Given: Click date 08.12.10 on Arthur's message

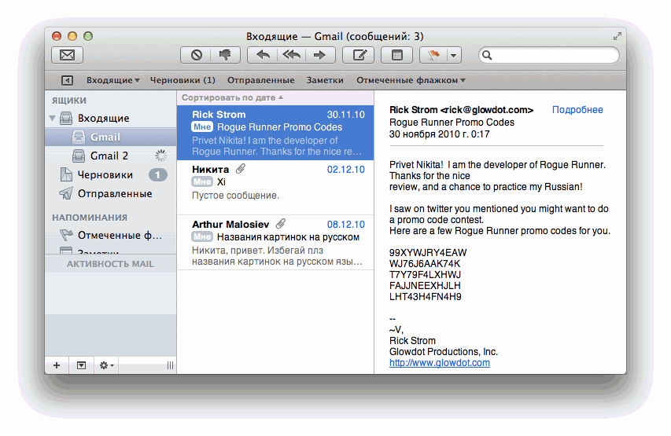Looking at the screenshot, I should pyautogui.click(x=346, y=225).
